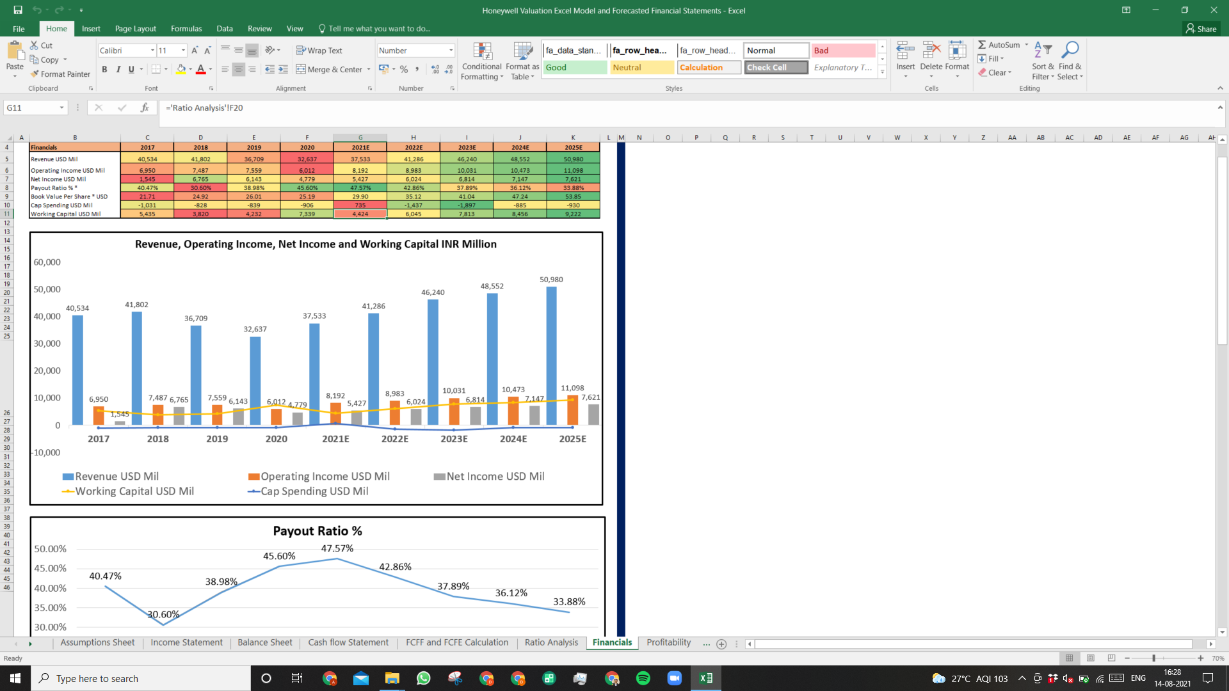The height and width of the screenshot is (691, 1229).
Task: Open the Fill dropdown
Action: click(991, 59)
